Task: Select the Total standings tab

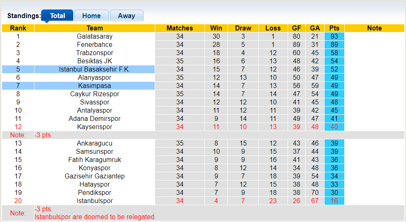Action: 58,16
